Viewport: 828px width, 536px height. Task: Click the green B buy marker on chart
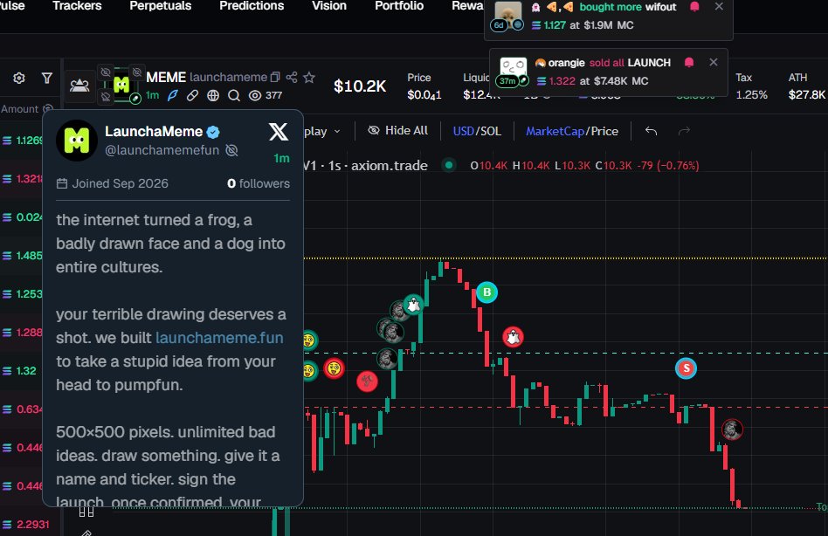click(486, 292)
